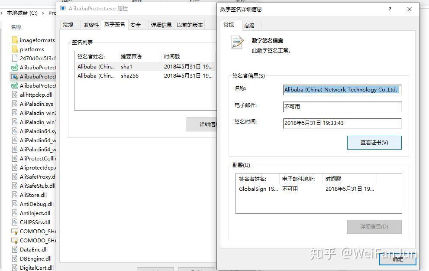
Task: Expand the chevron after 本地磁盘 (C:)
Action: (43, 13)
